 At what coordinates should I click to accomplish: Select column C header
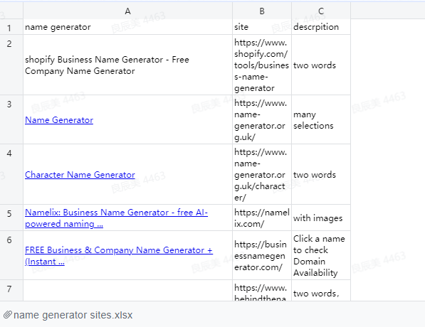click(321, 11)
